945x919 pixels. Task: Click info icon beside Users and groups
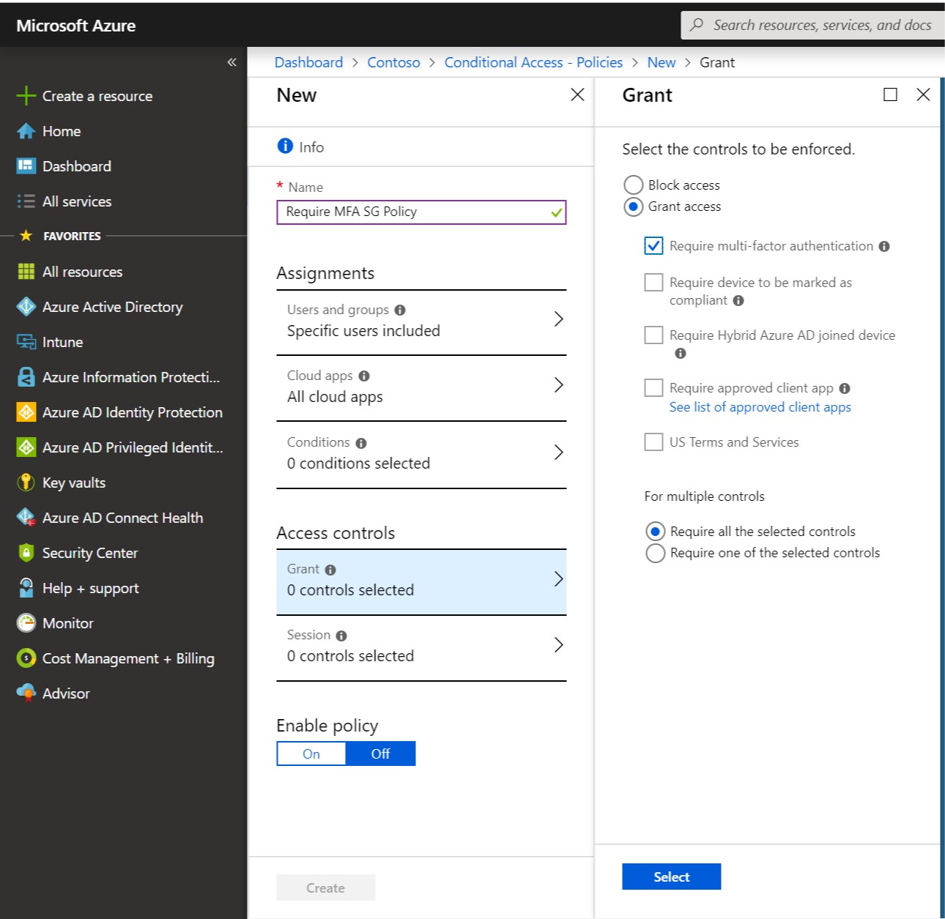click(x=400, y=310)
